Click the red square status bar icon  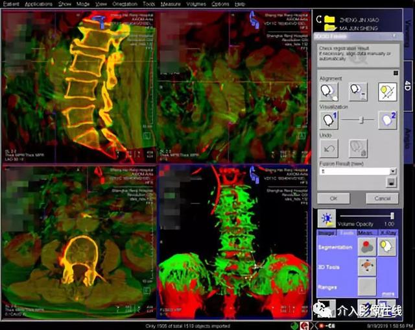click(305, 325)
